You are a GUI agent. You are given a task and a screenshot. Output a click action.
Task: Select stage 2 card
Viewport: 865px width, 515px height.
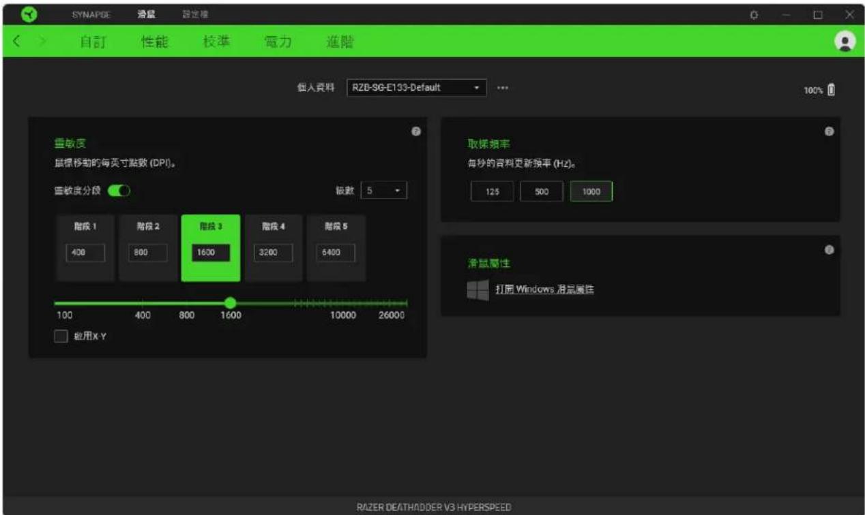tap(148, 248)
